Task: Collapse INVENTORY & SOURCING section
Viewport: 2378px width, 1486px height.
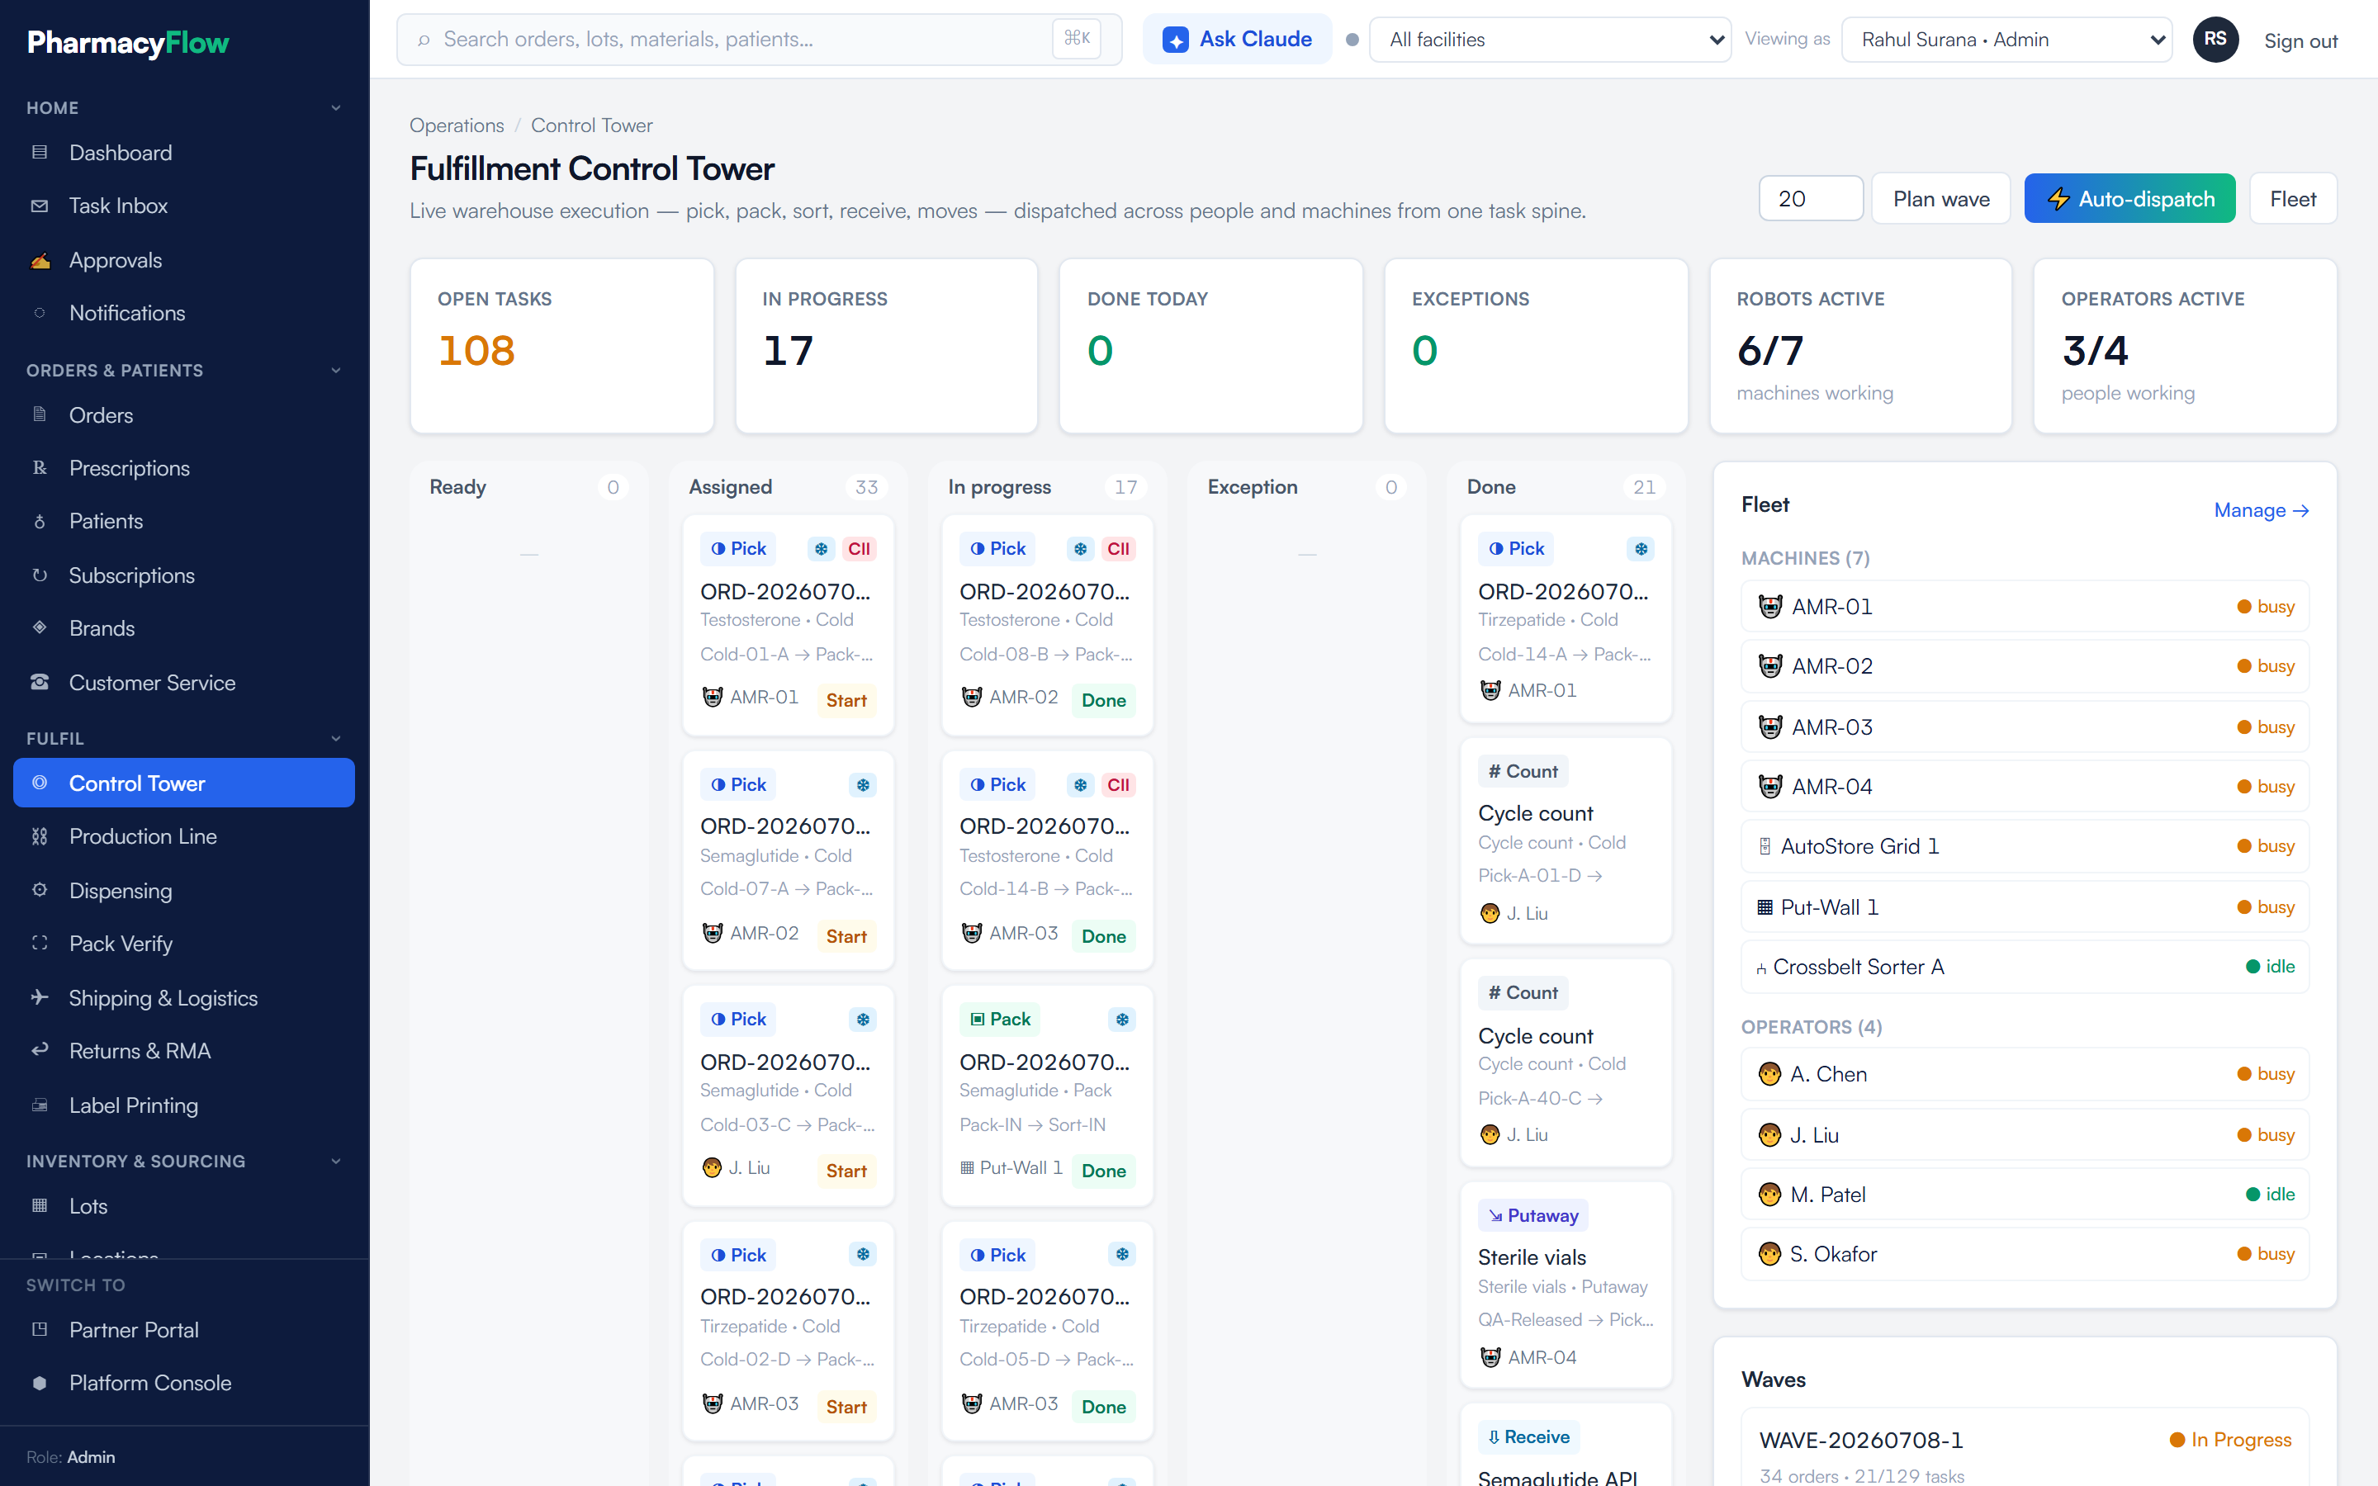Action: pyautogui.click(x=184, y=1161)
